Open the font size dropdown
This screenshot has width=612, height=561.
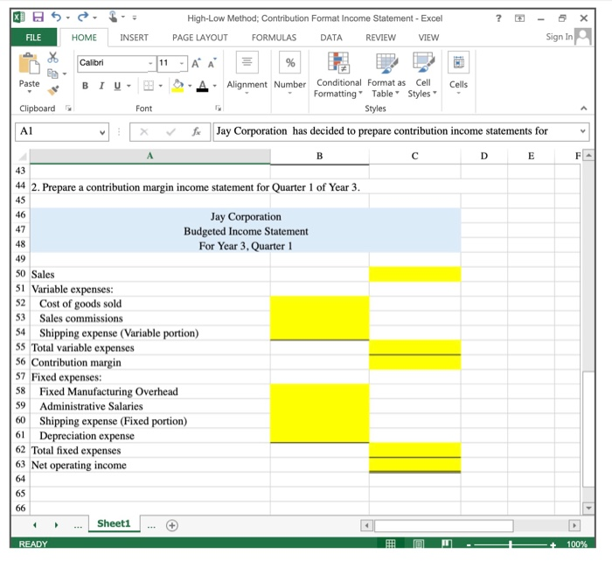coord(182,63)
